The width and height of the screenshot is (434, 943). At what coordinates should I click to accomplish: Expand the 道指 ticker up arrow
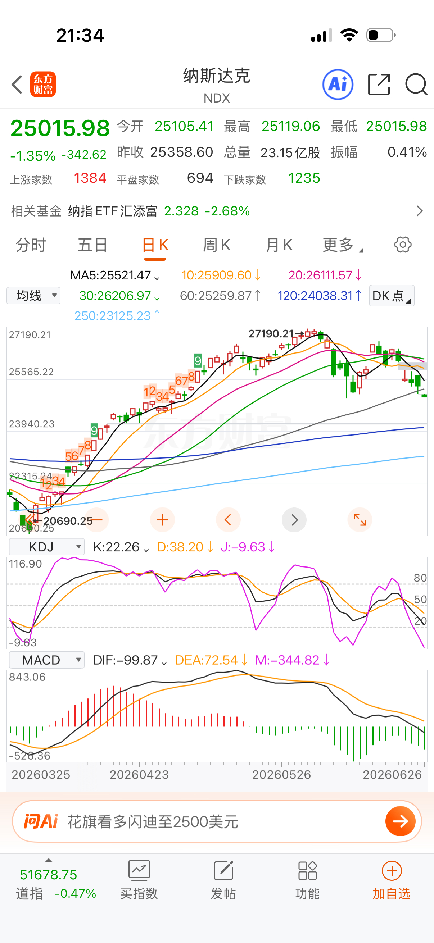click(x=48, y=860)
